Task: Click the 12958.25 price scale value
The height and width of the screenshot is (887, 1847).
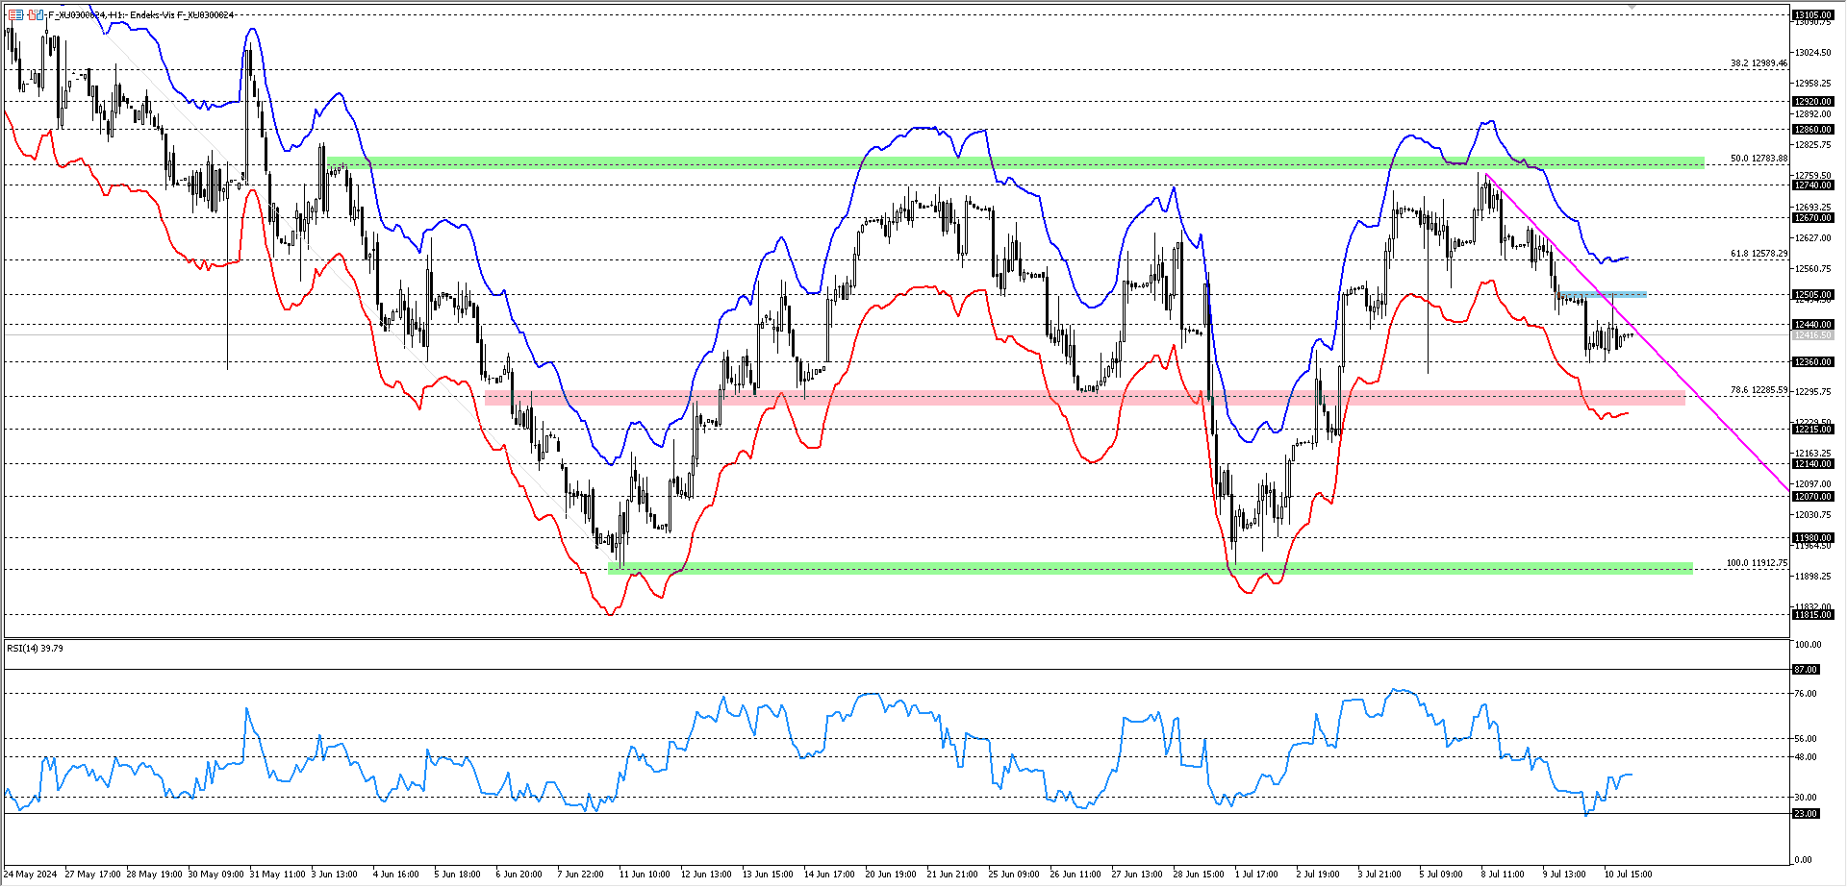Action: 1813,84
